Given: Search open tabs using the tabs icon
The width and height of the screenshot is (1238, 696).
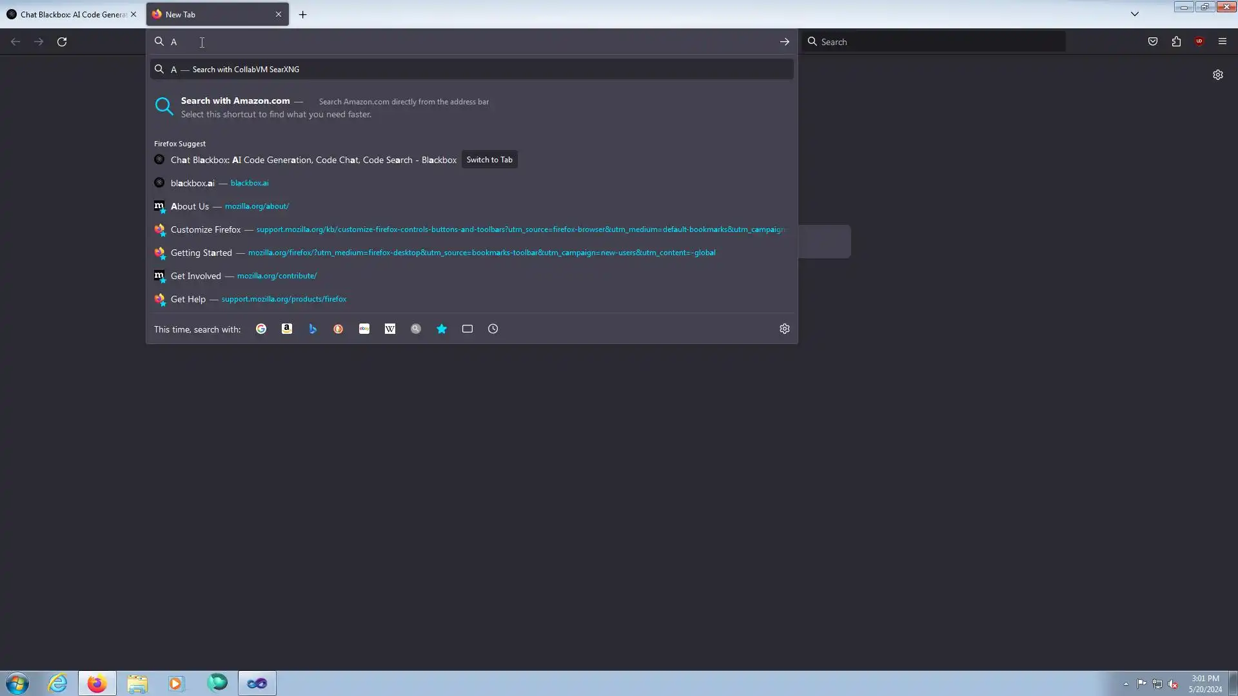Looking at the screenshot, I should tap(467, 329).
